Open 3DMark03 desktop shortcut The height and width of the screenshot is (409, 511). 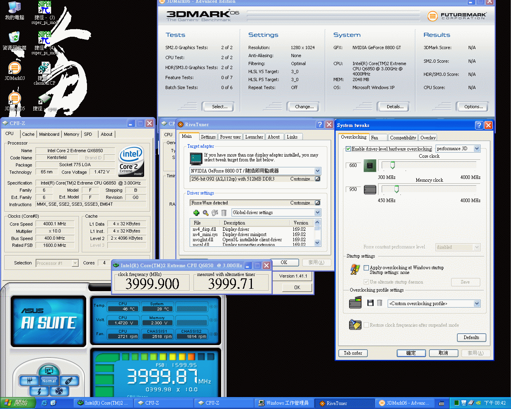pos(15,71)
